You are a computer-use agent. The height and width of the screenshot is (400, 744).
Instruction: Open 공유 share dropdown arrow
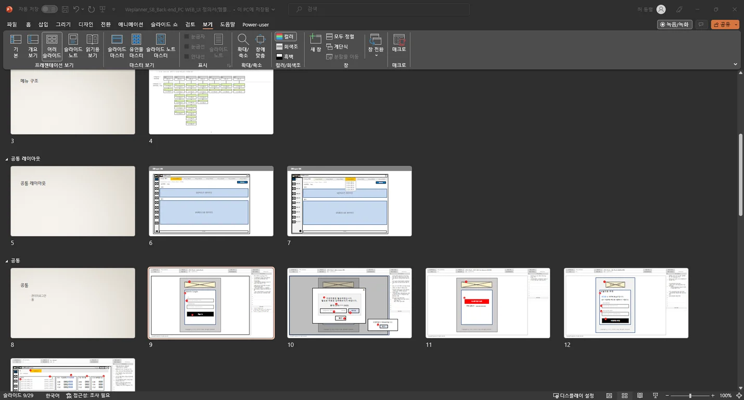click(x=736, y=24)
